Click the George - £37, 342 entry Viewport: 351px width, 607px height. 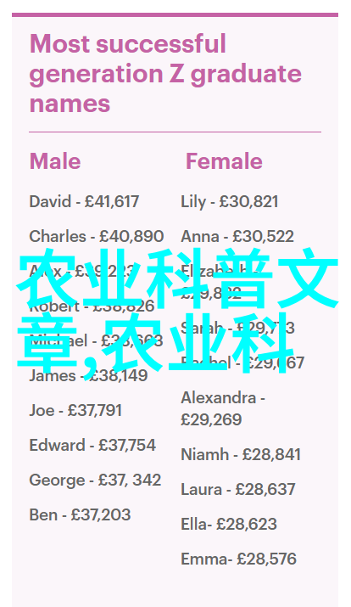(95, 480)
